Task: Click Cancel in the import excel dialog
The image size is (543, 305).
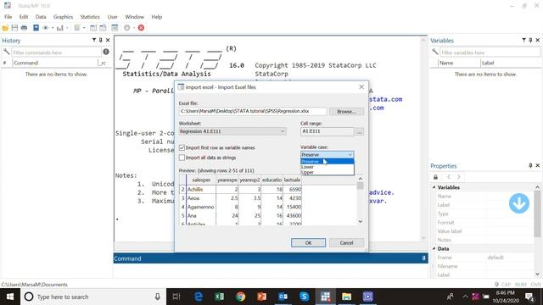Action: tap(346, 243)
